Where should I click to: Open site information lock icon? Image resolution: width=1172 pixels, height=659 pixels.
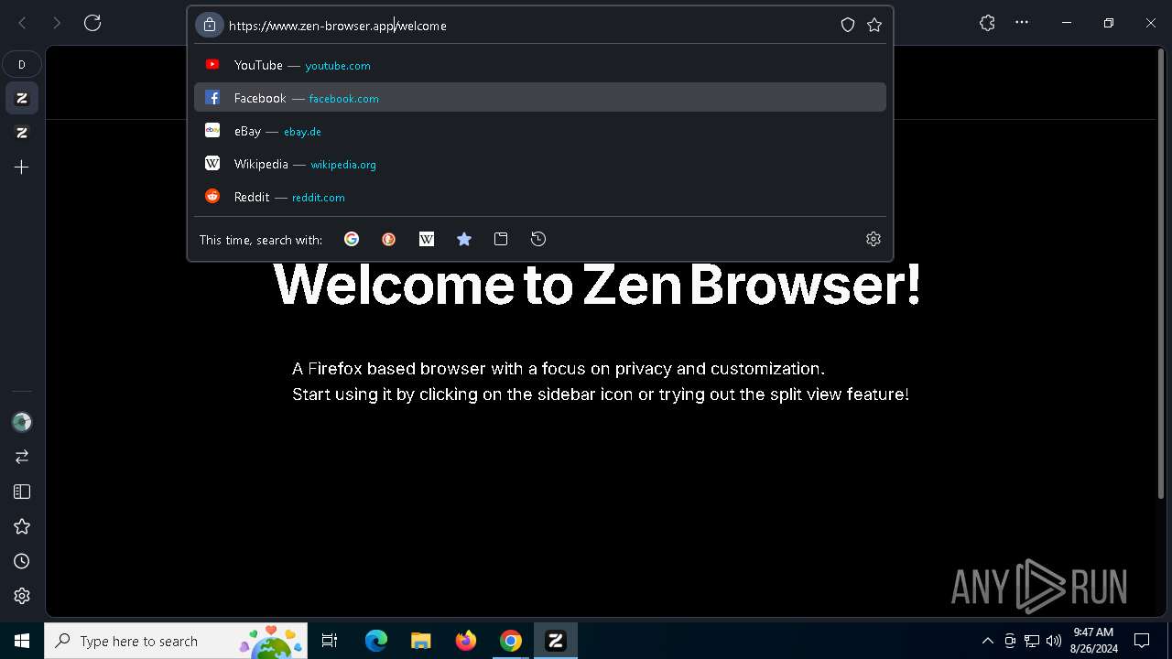210,26
